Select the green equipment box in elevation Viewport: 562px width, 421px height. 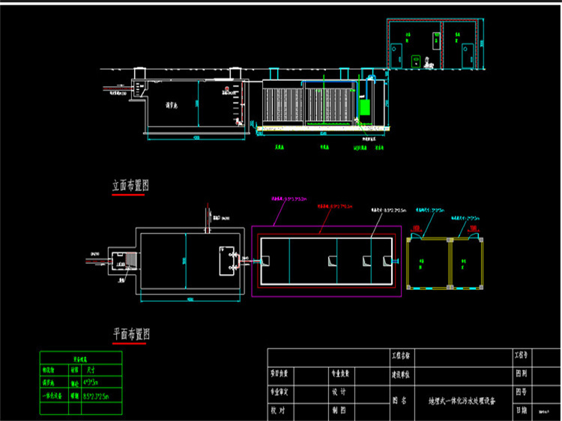pyautogui.click(x=365, y=106)
